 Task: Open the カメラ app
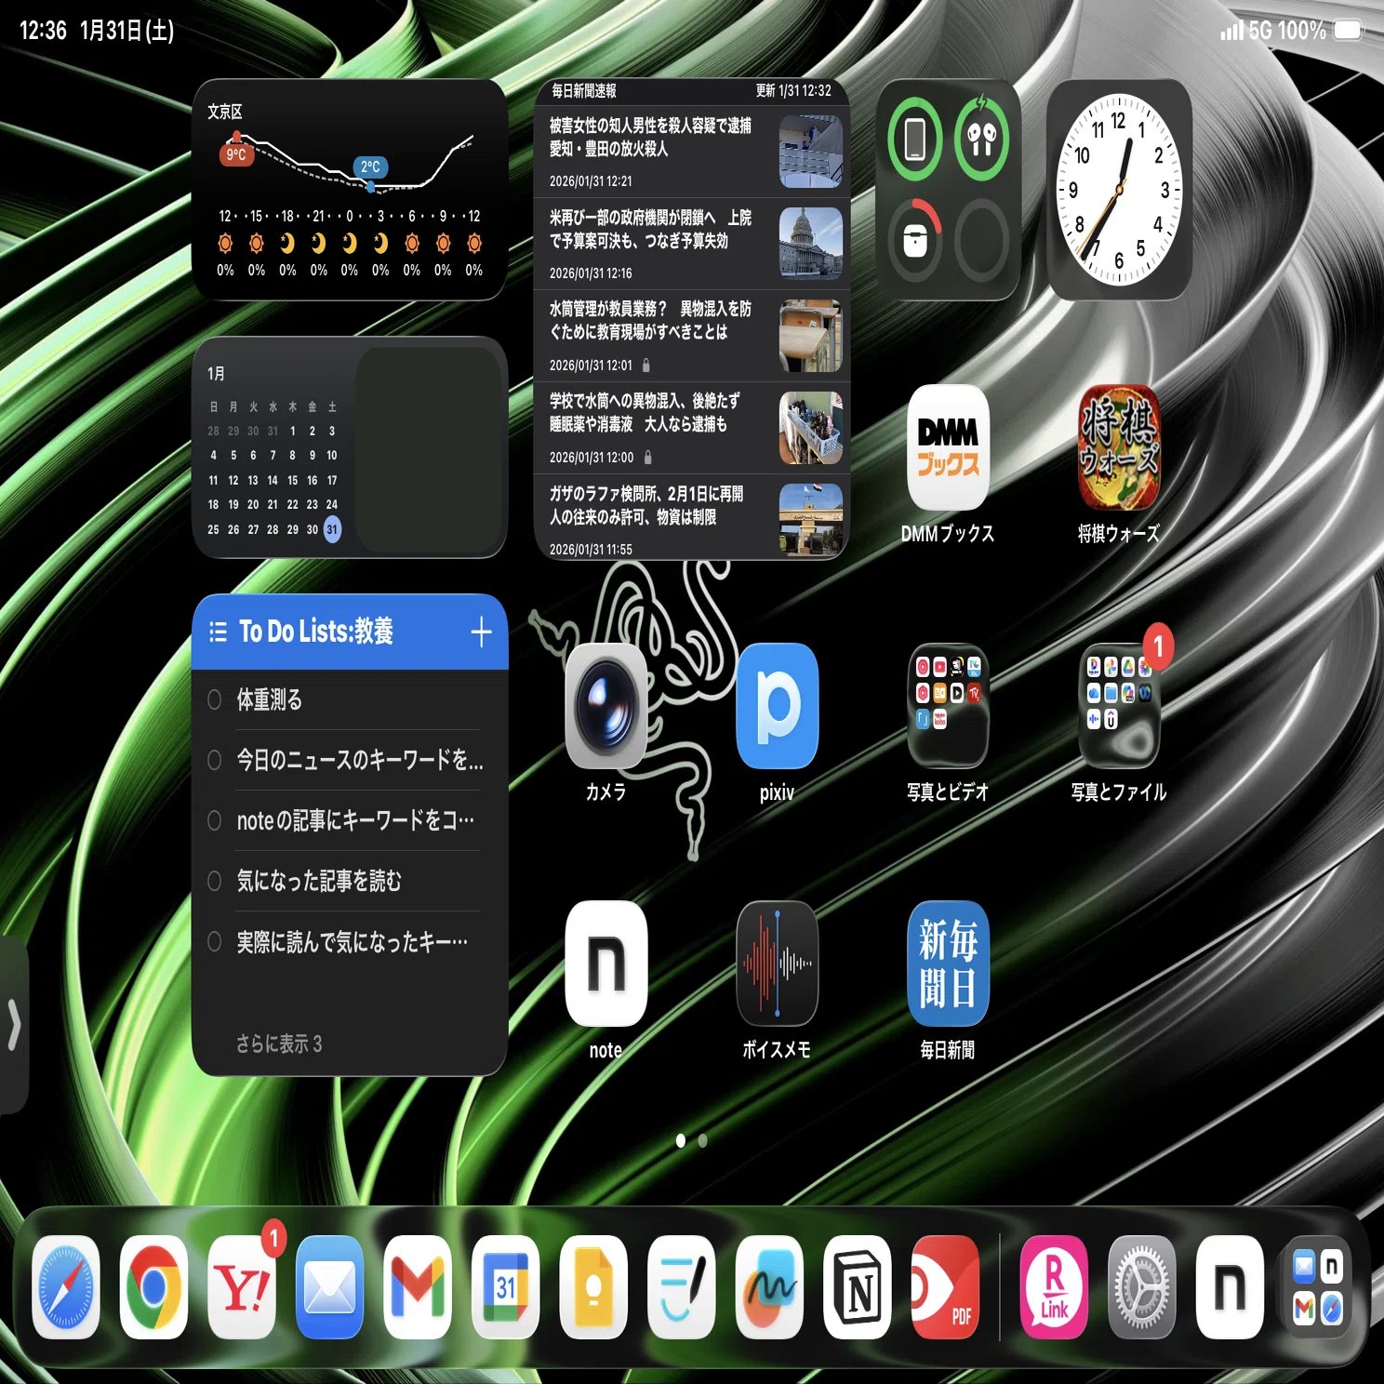coord(605,706)
